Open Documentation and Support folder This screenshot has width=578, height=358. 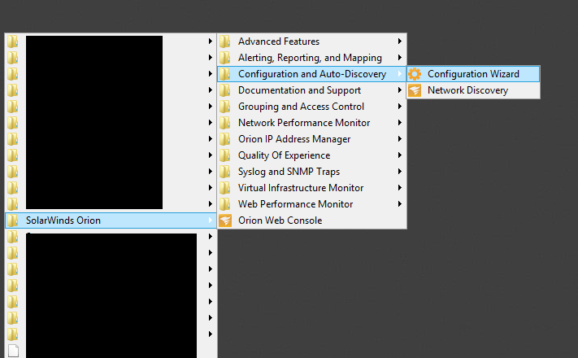(x=312, y=90)
